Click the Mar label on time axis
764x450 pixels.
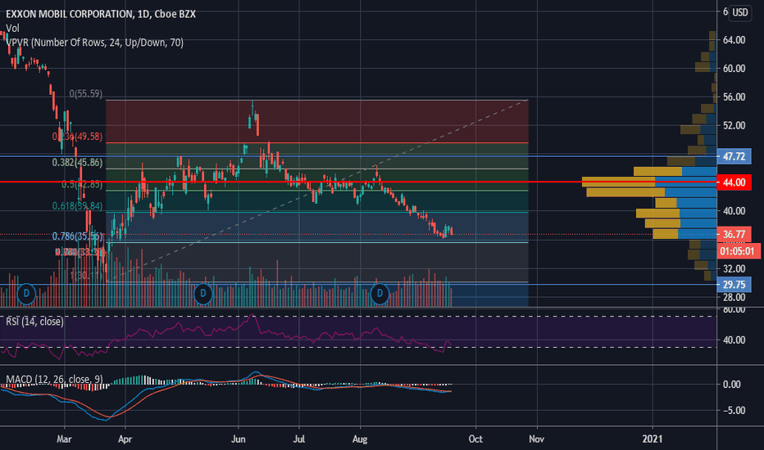pos(64,439)
